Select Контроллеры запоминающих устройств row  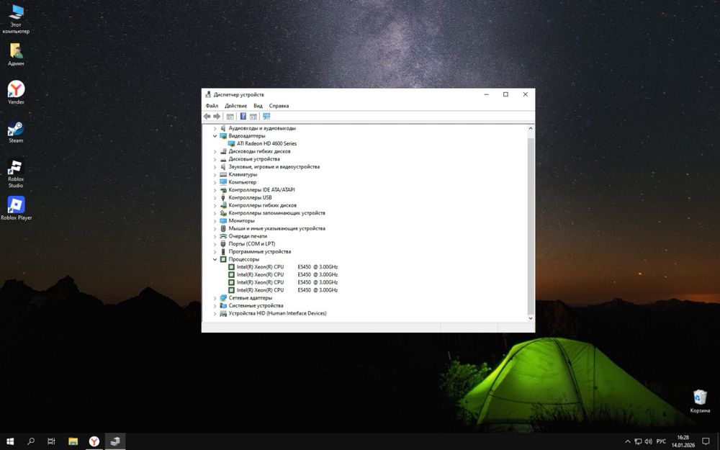tap(277, 213)
